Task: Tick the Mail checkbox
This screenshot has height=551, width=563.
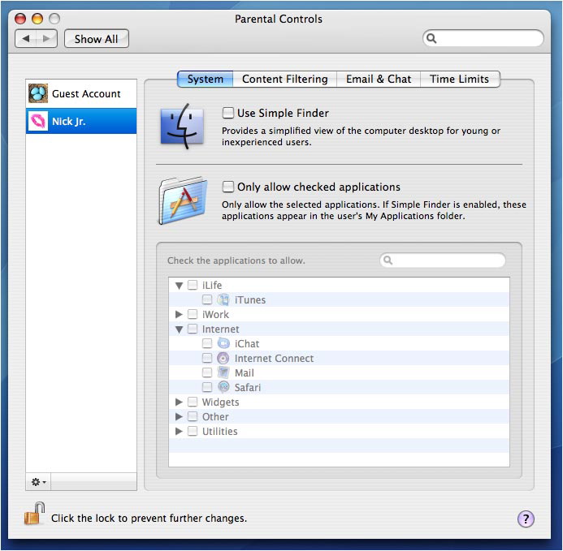Action: point(207,372)
